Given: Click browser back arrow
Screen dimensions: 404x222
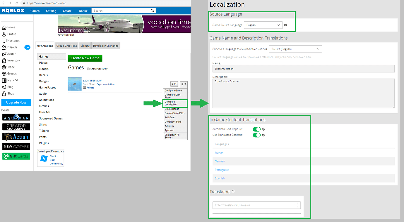Looking at the screenshot, I should 3,3.
